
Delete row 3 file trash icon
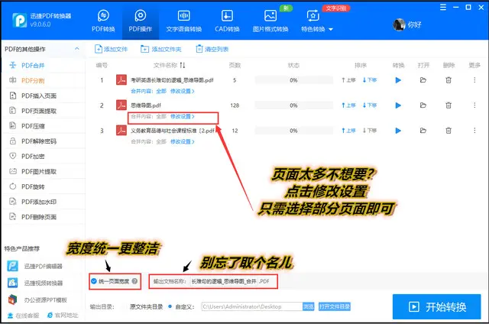(449, 131)
